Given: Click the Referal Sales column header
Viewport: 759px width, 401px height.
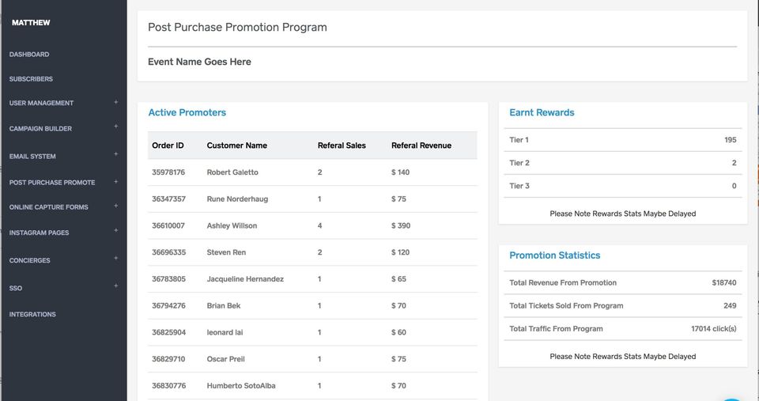Looking at the screenshot, I should click(x=342, y=146).
